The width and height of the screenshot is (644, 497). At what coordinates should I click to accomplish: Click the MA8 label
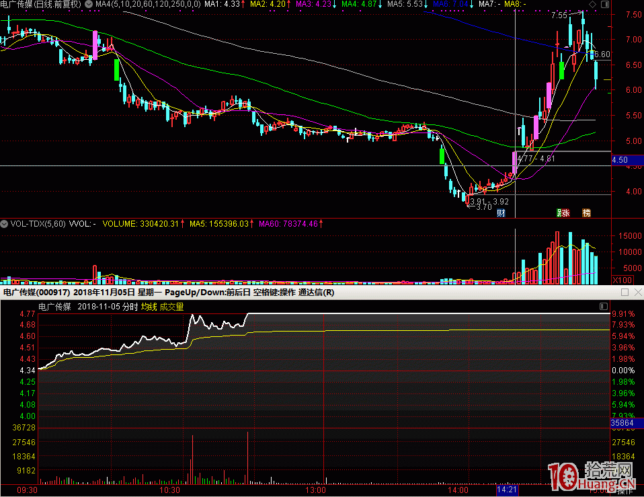point(515,4)
